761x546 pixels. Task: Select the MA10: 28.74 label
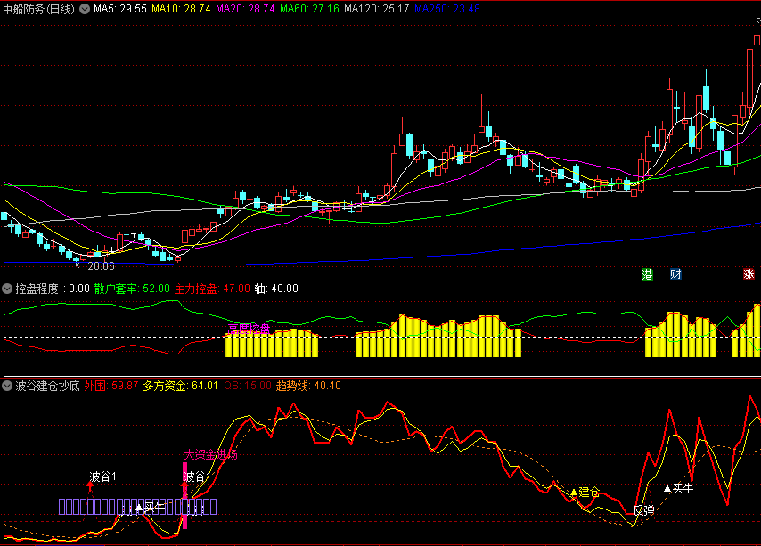[x=181, y=9]
